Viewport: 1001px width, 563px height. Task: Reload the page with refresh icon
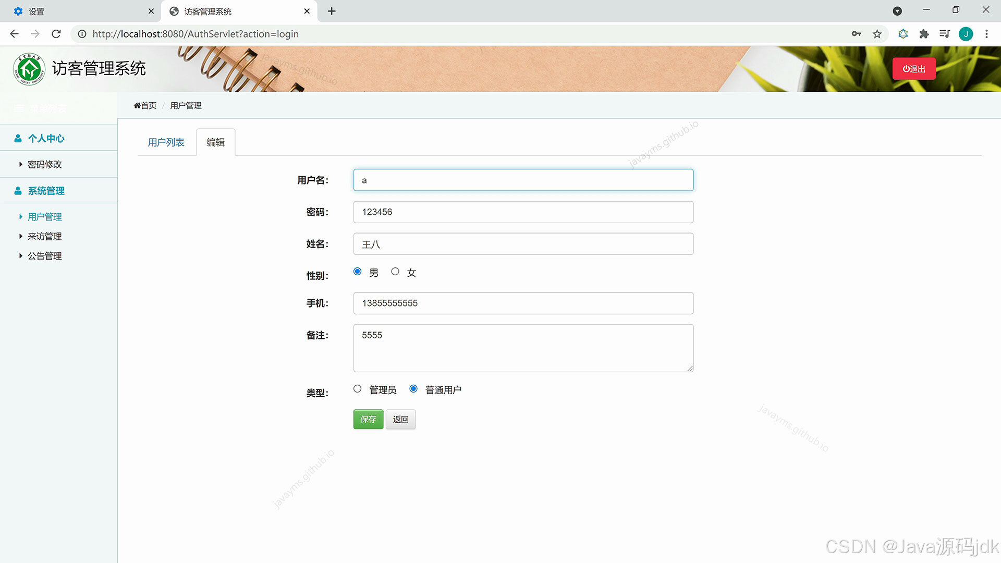click(x=56, y=34)
